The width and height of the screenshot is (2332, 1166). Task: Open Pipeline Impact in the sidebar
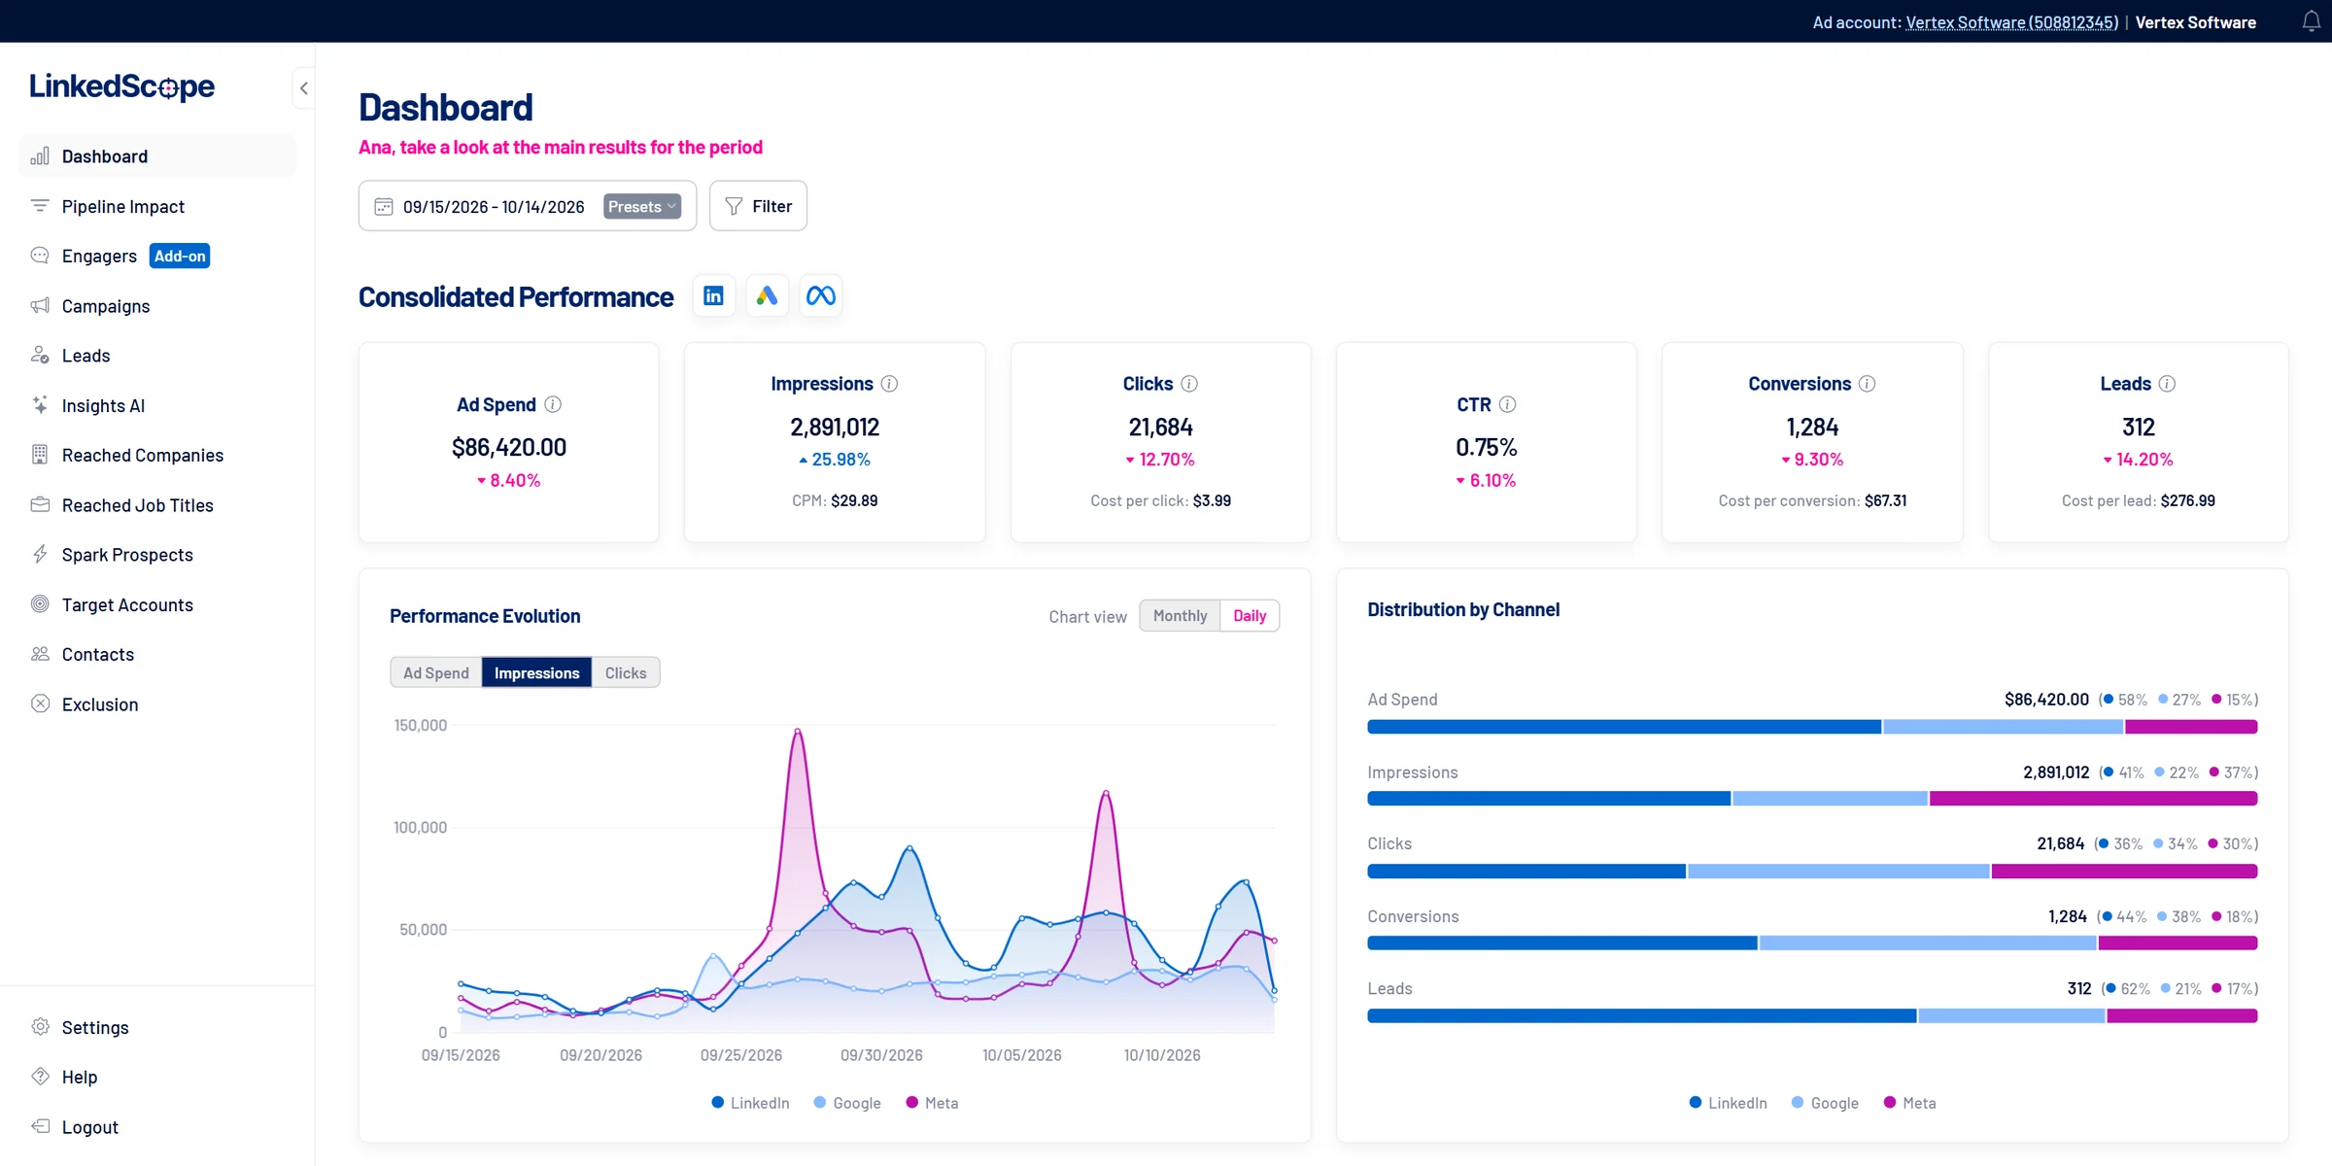click(157, 206)
